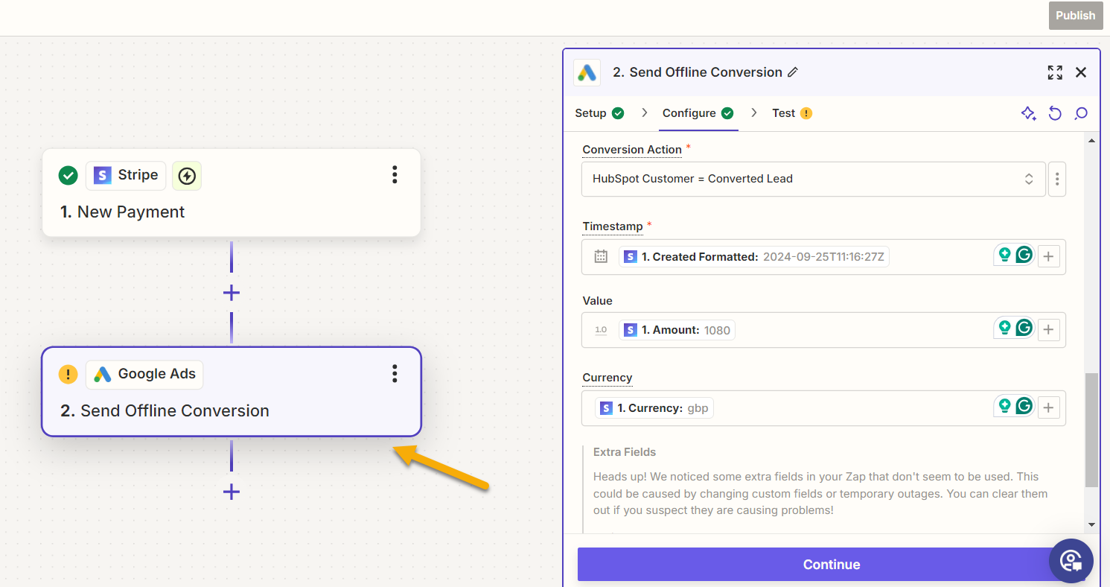Open the Google Ads step's three-dot menu
The image size is (1110, 587).
pyautogui.click(x=395, y=374)
